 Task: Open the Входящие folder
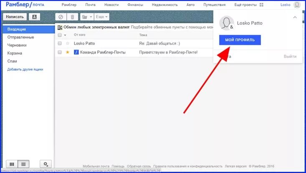pos(29,29)
